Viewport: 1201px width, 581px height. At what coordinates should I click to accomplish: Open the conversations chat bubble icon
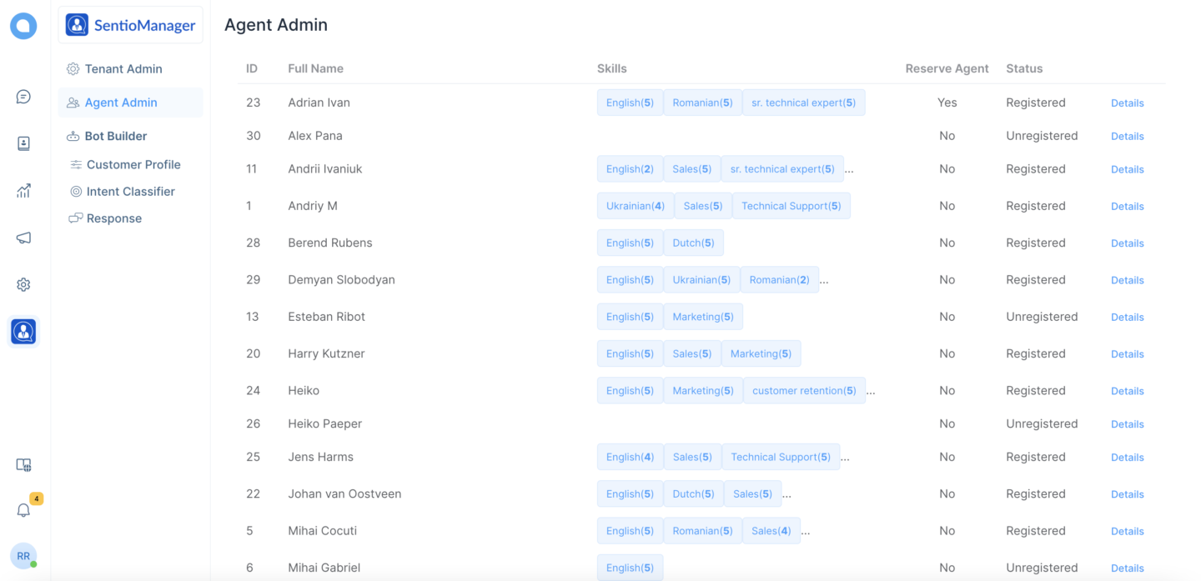click(23, 97)
